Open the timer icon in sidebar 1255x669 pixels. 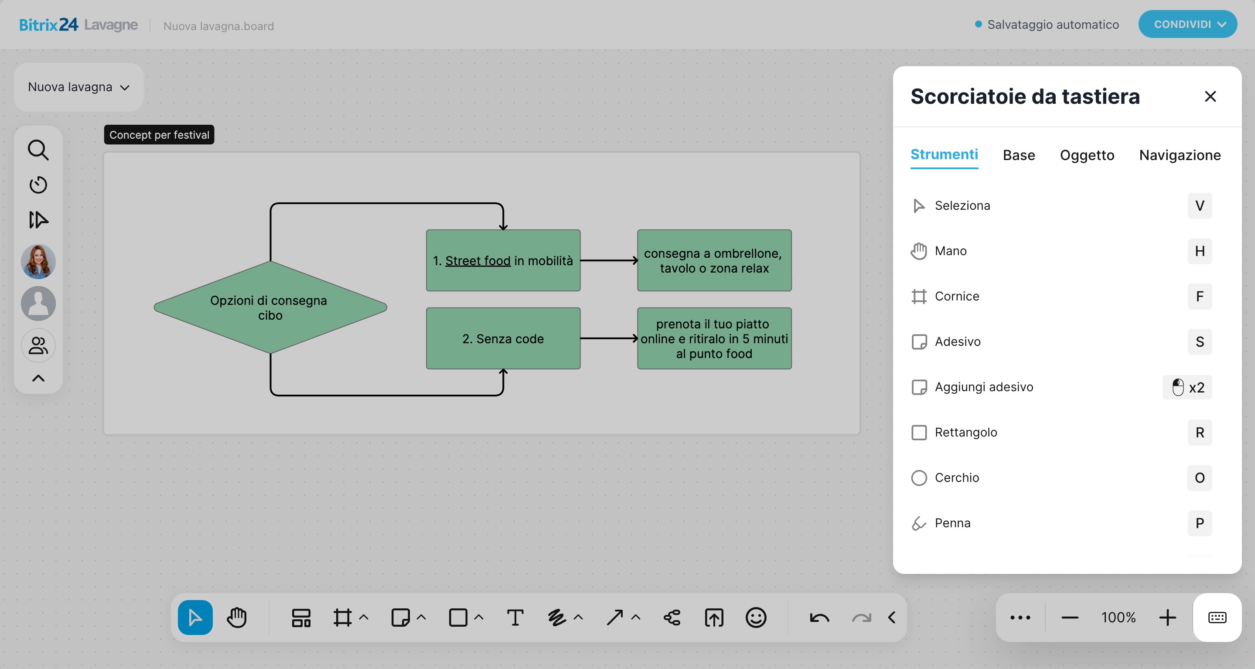pos(38,185)
